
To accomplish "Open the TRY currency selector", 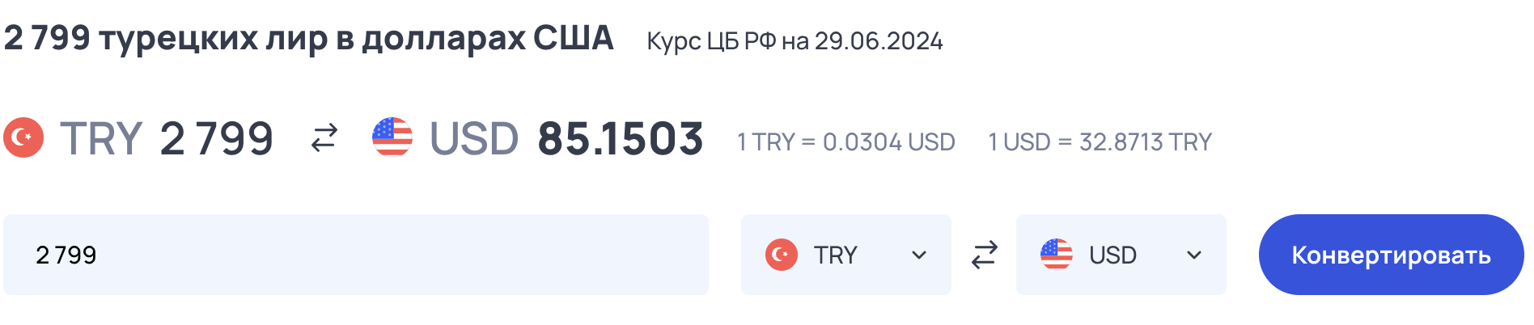I will pos(846,255).
